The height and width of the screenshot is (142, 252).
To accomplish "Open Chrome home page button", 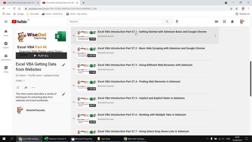I will pyautogui.click(x=19, y=9).
